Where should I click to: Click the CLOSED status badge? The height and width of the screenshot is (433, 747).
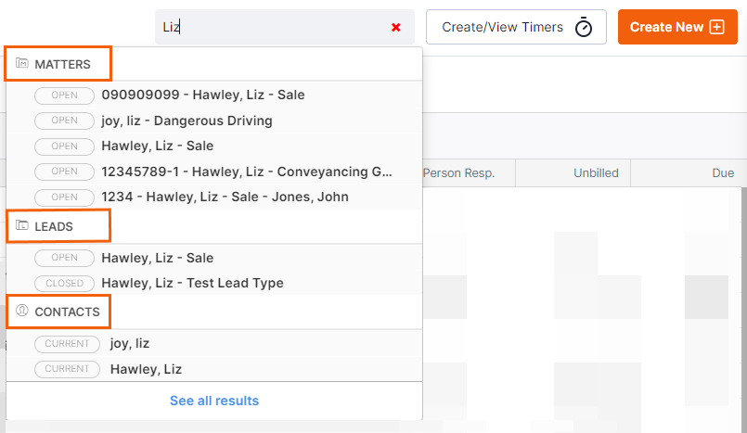[x=64, y=283]
